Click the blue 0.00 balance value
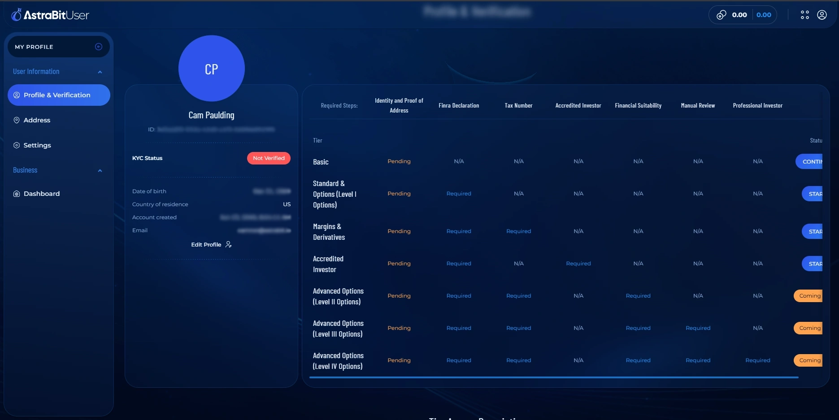Image resolution: width=839 pixels, height=420 pixels. coord(764,15)
